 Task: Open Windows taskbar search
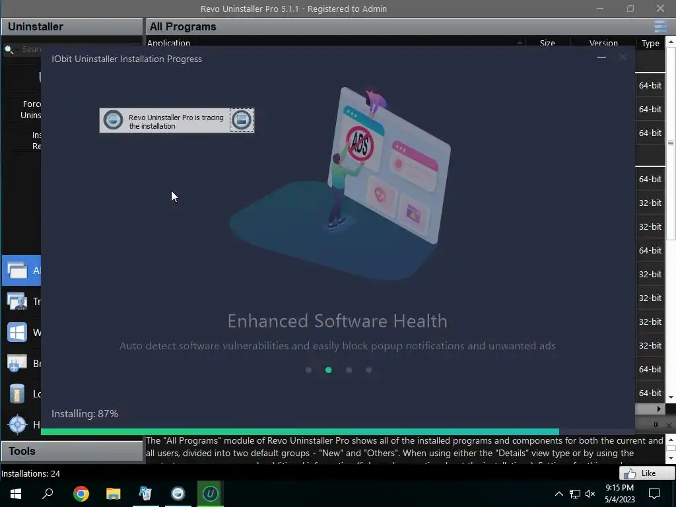(48, 494)
